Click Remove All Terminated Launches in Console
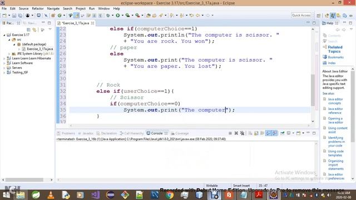 coord(243,133)
